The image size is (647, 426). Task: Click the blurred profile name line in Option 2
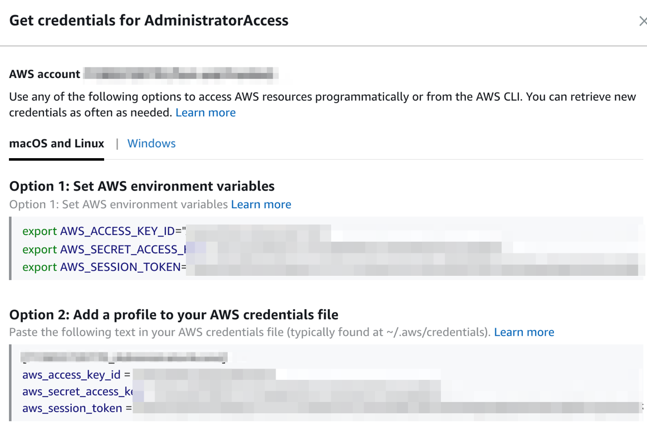(x=124, y=357)
